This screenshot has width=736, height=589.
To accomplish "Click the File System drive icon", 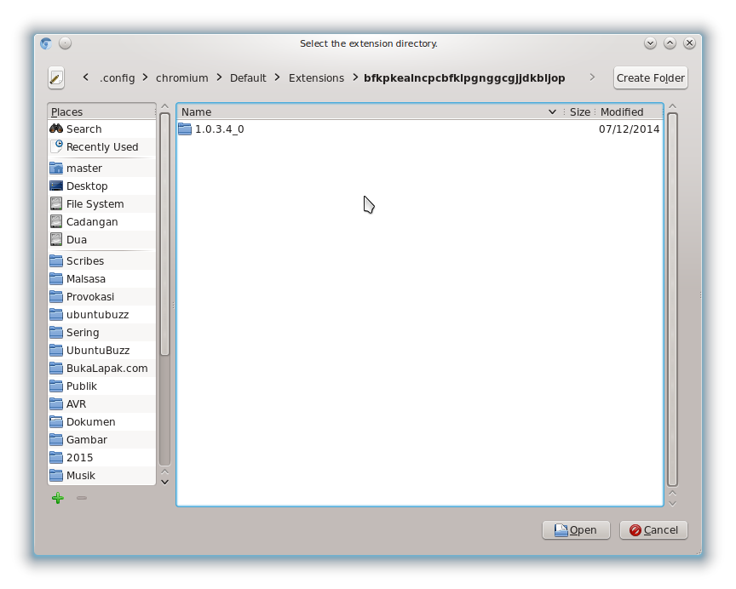I will [56, 203].
